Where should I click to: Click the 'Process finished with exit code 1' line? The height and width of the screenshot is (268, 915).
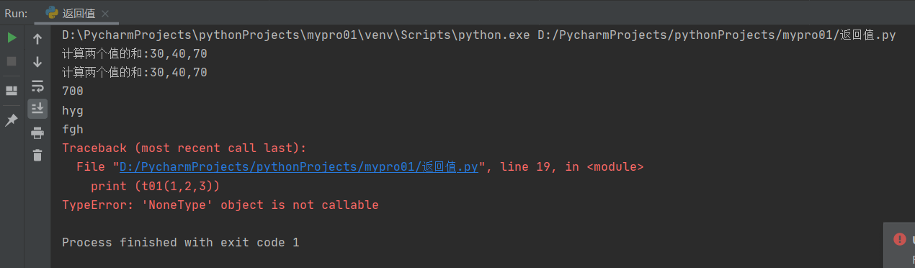click(x=180, y=242)
